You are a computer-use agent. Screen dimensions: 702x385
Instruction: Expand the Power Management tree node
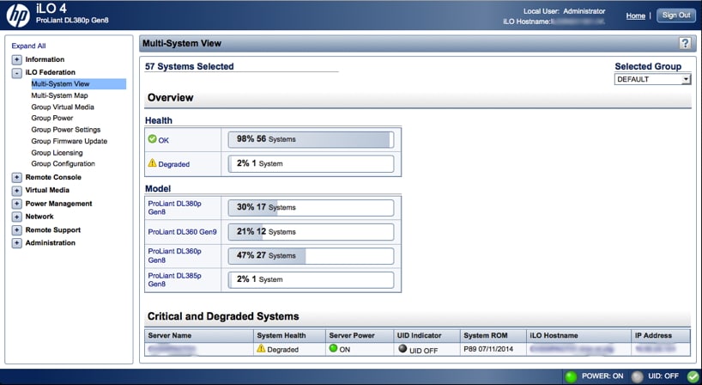[16, 204]
